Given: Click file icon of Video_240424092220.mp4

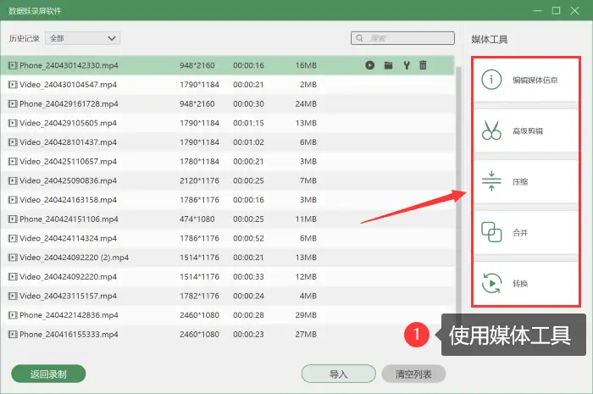Looking at the screenshot, I should (x=13, y=277).
